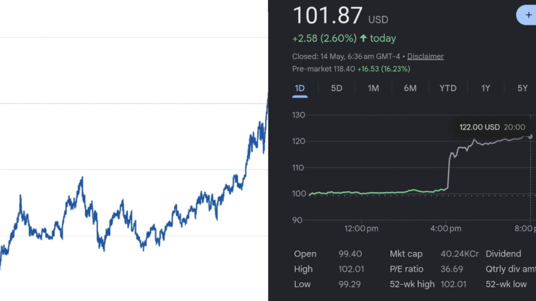The width and height of the screenshot is (536, 301).
Task: Click the +2.58 (2.60%) today change
Action: [x=344, y=38]
